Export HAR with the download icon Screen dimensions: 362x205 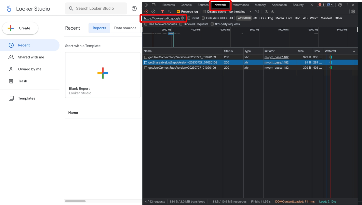coord(272,12)
